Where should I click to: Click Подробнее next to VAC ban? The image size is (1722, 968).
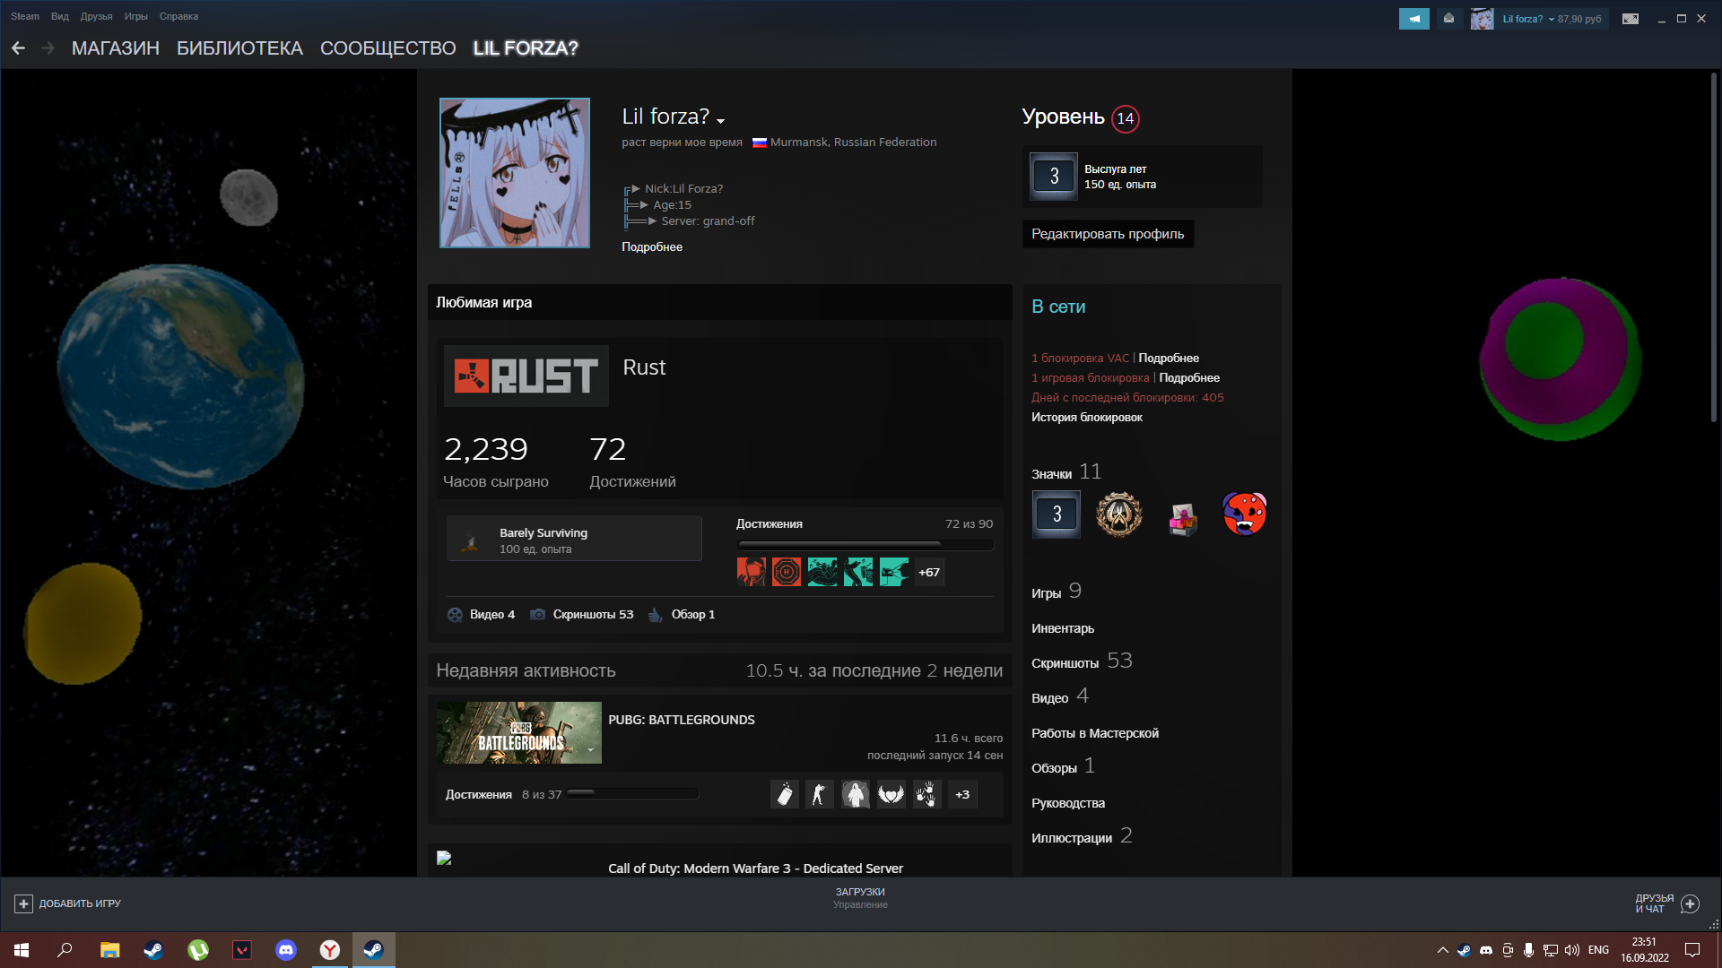[1169, 359]
